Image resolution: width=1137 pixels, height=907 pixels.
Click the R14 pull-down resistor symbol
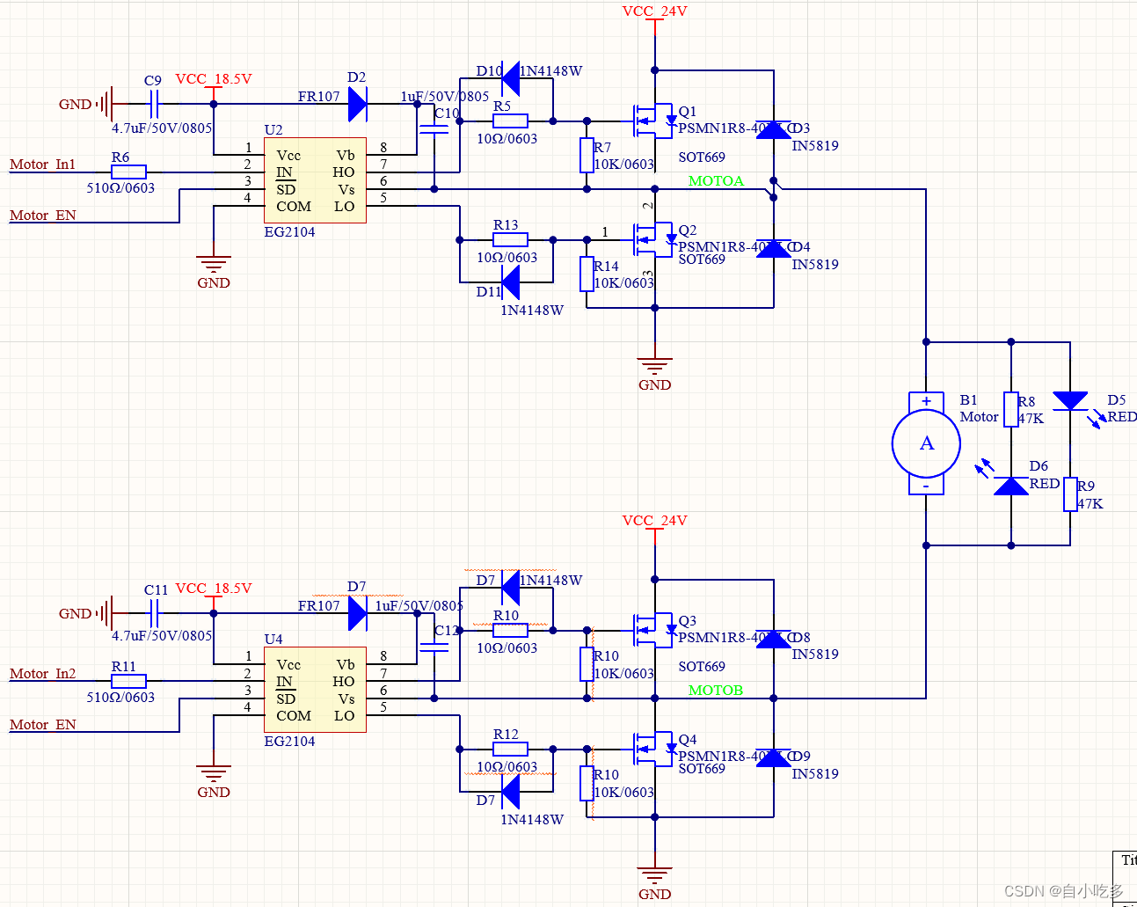point(587,274)
